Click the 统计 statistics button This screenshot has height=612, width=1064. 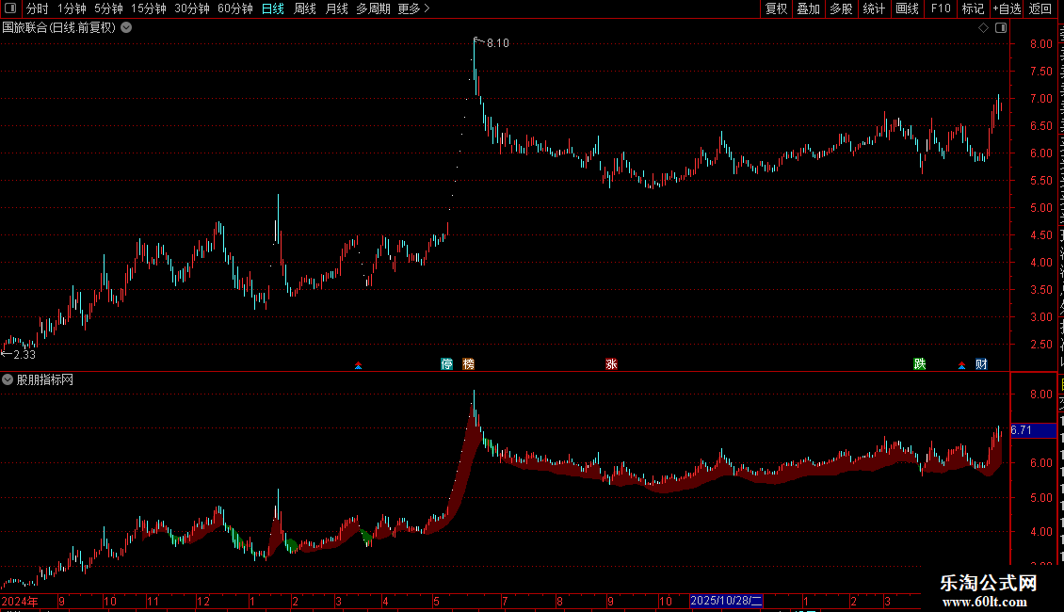874,8
